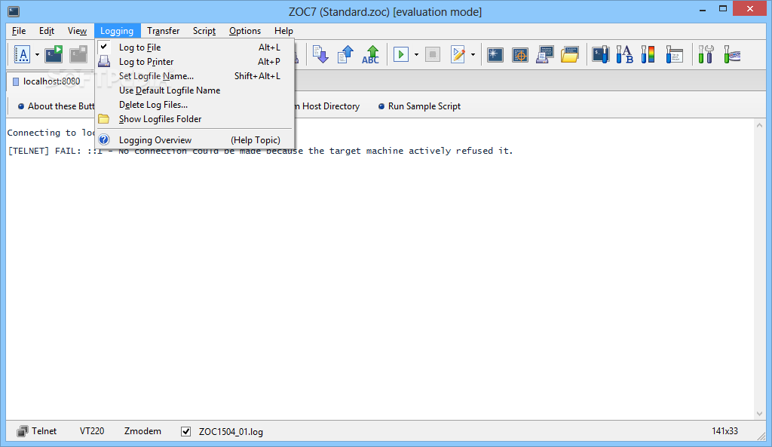Click the AB font settings test tube icon

(624, 54)
